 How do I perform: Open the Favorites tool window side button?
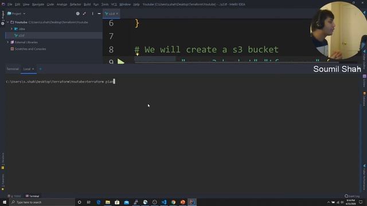[3, 182]
